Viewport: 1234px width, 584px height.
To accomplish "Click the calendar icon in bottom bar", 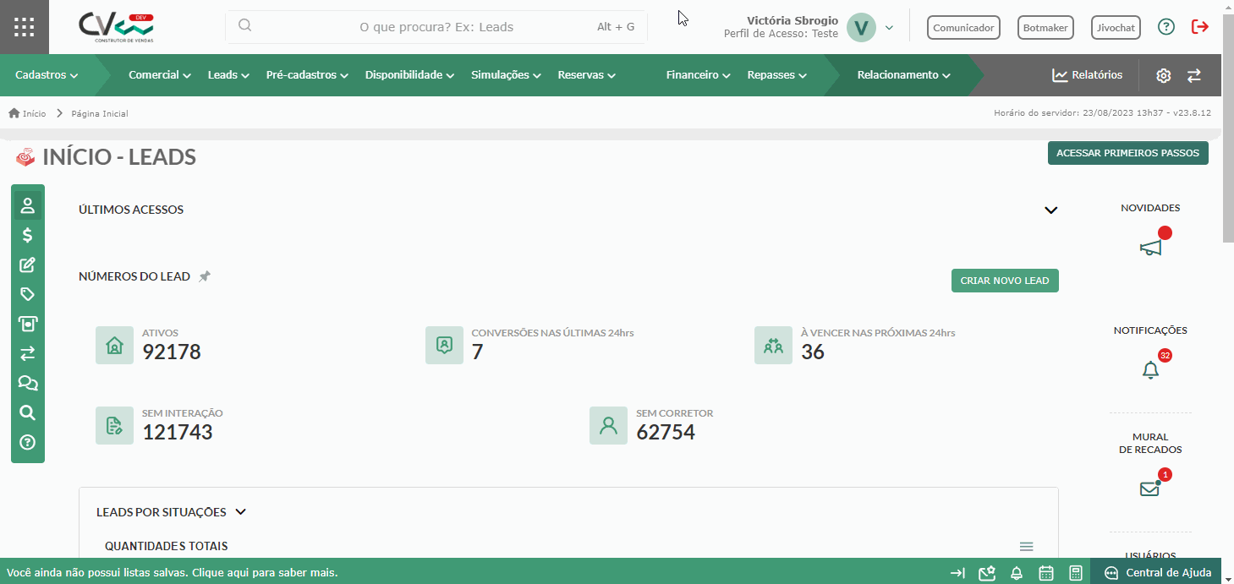I will coord(1046,573).
